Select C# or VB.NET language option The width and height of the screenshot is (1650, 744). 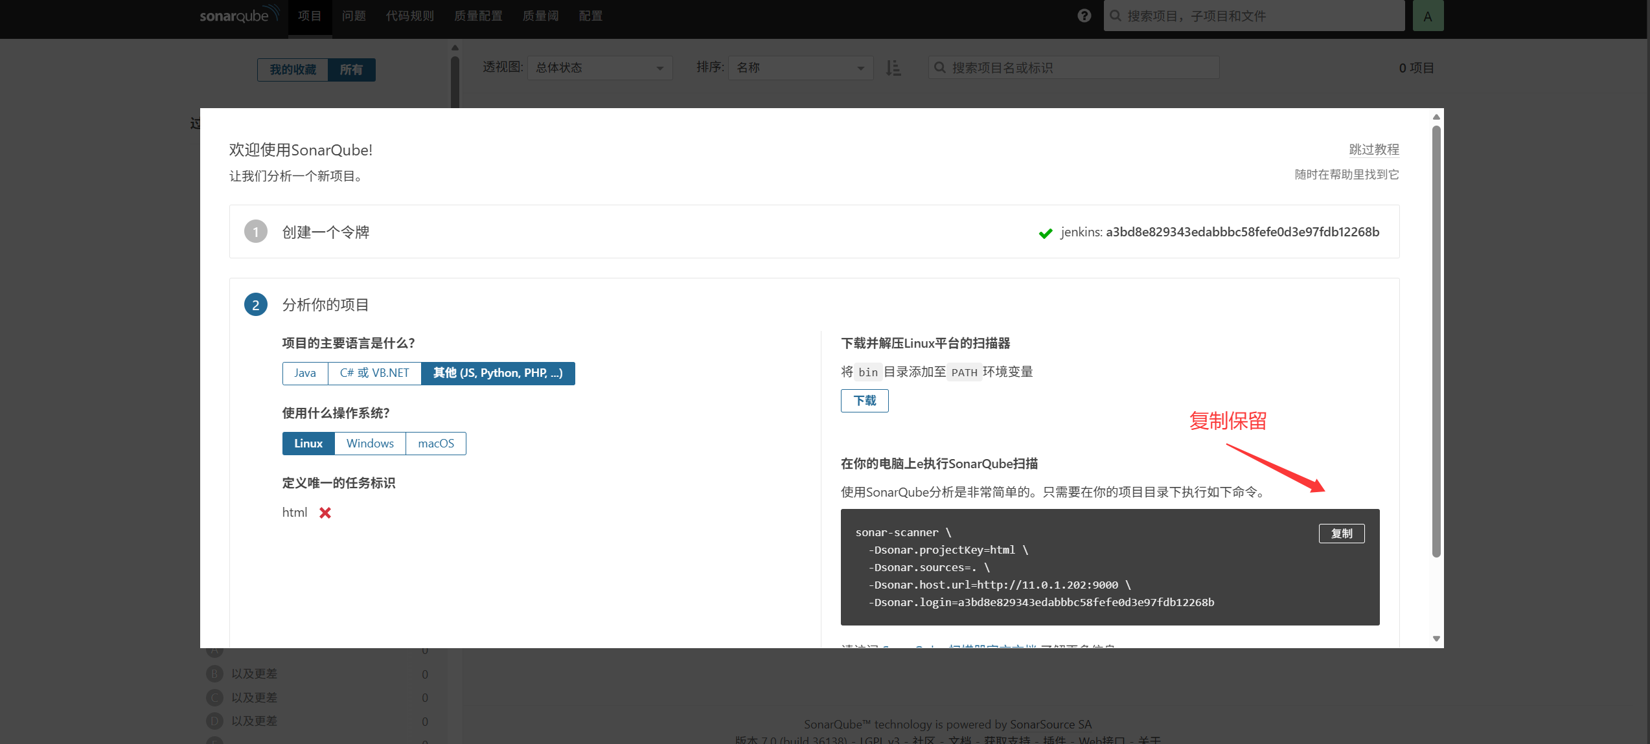pos(374,373)
